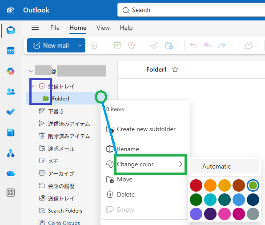Click the Sweep broom icon
The width and height of the screenshot is (265, 225).
click(x=154, y=45)
